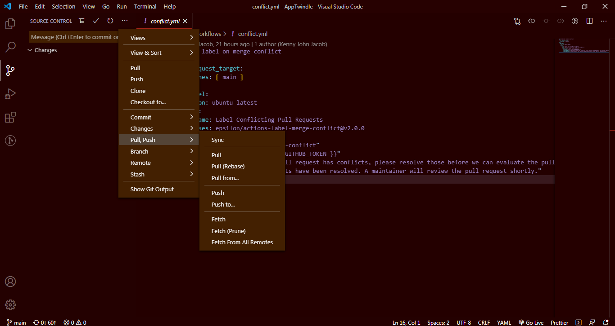The height and width of the screenshot is (326, 615).
Task: Click the notifications bell in status bar
Action: pos(605,322)
